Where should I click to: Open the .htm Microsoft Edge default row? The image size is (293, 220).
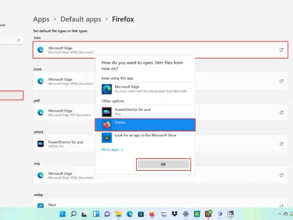point(160,50)
